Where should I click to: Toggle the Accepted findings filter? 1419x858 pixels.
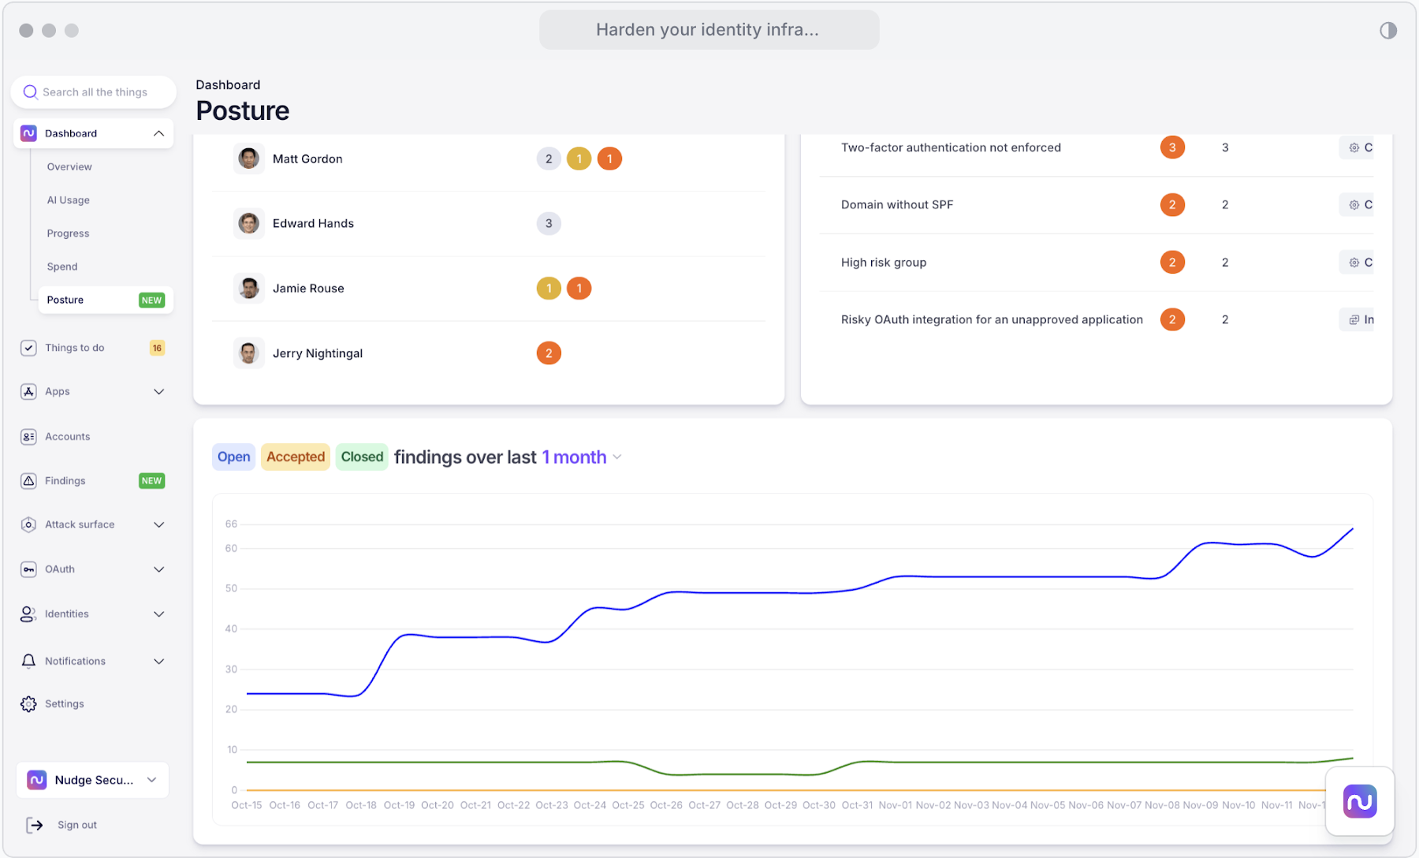pyautogui.click(x=295, y=457)
